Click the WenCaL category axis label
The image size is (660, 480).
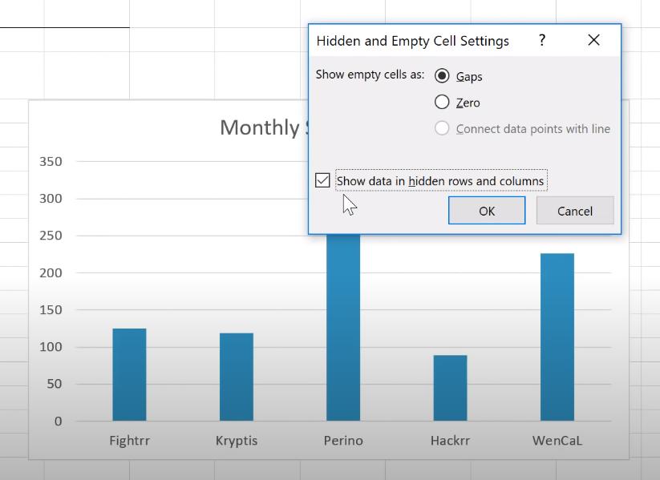coord(557,441)
